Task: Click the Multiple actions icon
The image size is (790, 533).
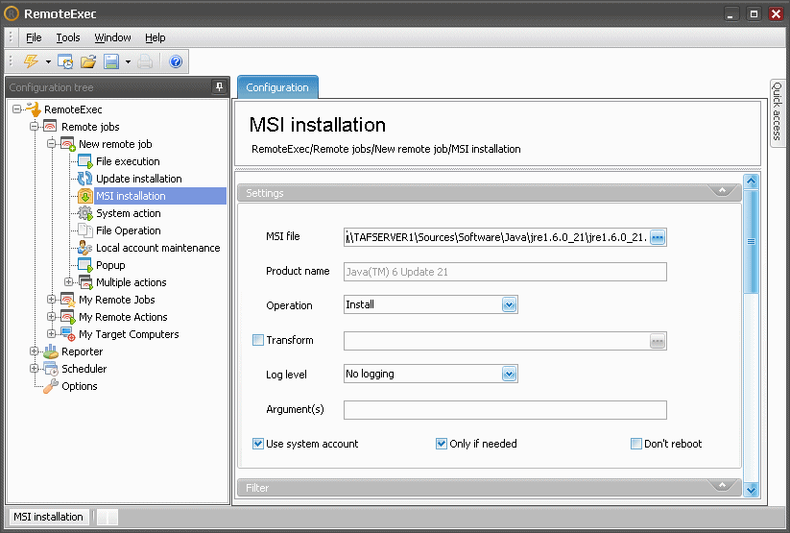Action: point(85,282)
